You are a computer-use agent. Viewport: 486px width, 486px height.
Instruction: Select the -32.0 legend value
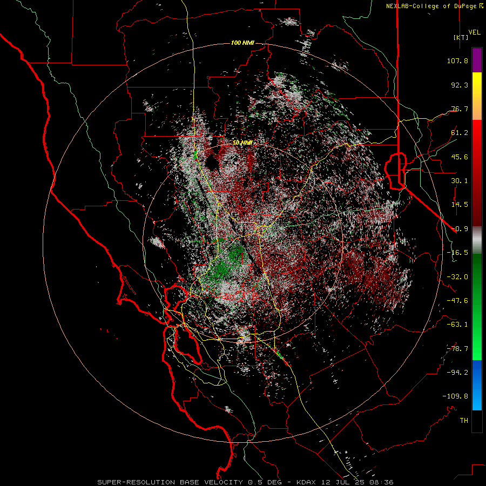click(x=457, y=277)
